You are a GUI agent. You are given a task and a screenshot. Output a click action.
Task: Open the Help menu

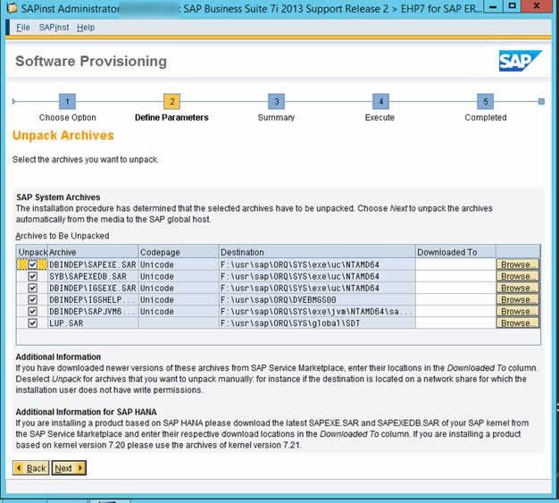click(86, 28)
